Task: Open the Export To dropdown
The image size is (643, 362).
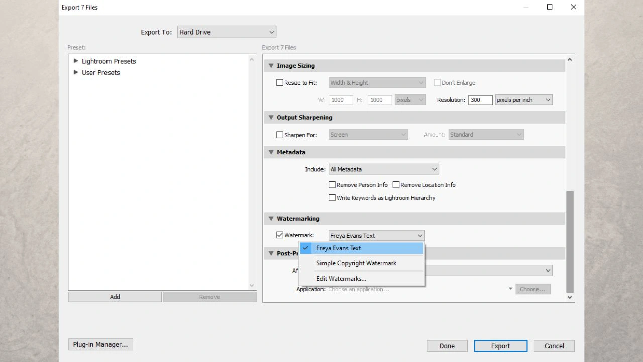Action: [x=227, y=32]
